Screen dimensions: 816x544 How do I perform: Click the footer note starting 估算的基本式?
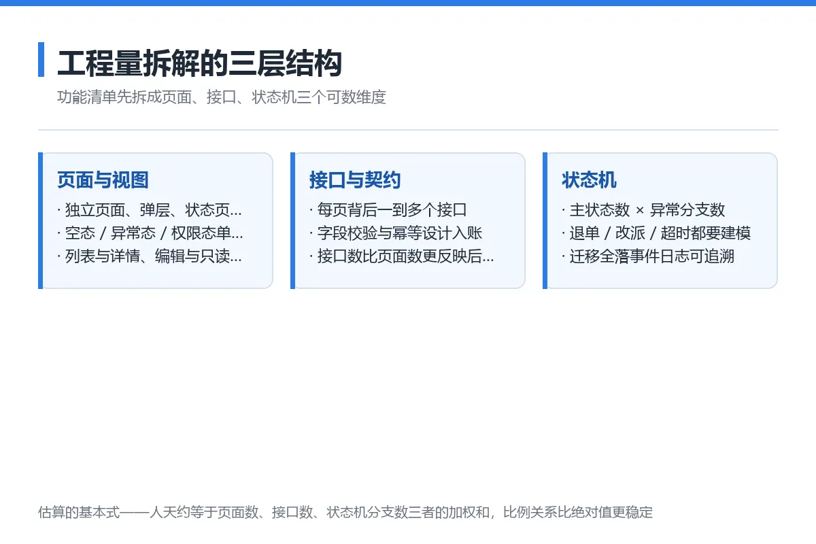click(x=345, y=512)
